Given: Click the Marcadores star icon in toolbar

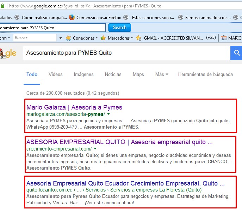Looking at the screenshot, I should pos(103,38).
